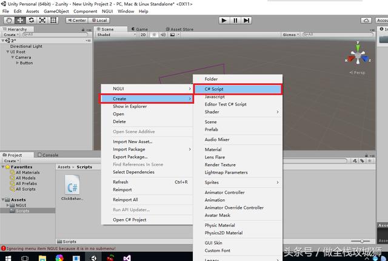Click Show in Explorer menu entry

click(147, 106)
